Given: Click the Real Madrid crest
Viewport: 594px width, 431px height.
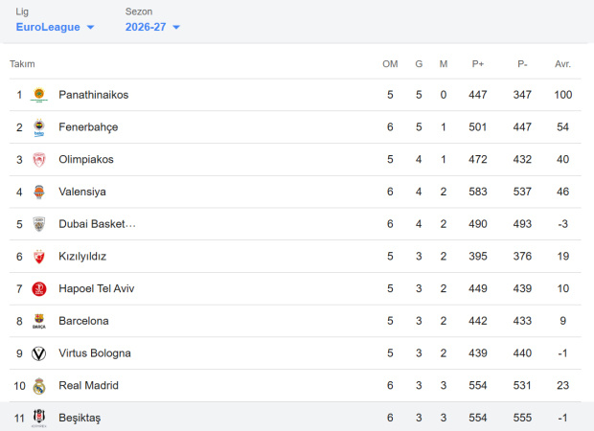Looking at the screenshot, I should 39,386.
